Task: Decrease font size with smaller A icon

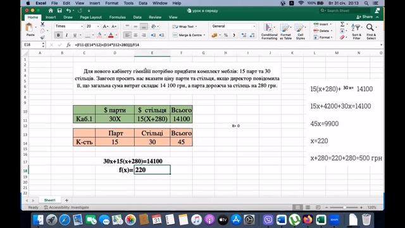Action: 114,27
